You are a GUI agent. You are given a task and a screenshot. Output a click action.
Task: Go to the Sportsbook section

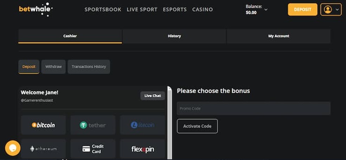103,9
